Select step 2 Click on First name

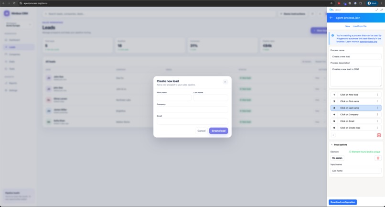(x=356, y=101)
